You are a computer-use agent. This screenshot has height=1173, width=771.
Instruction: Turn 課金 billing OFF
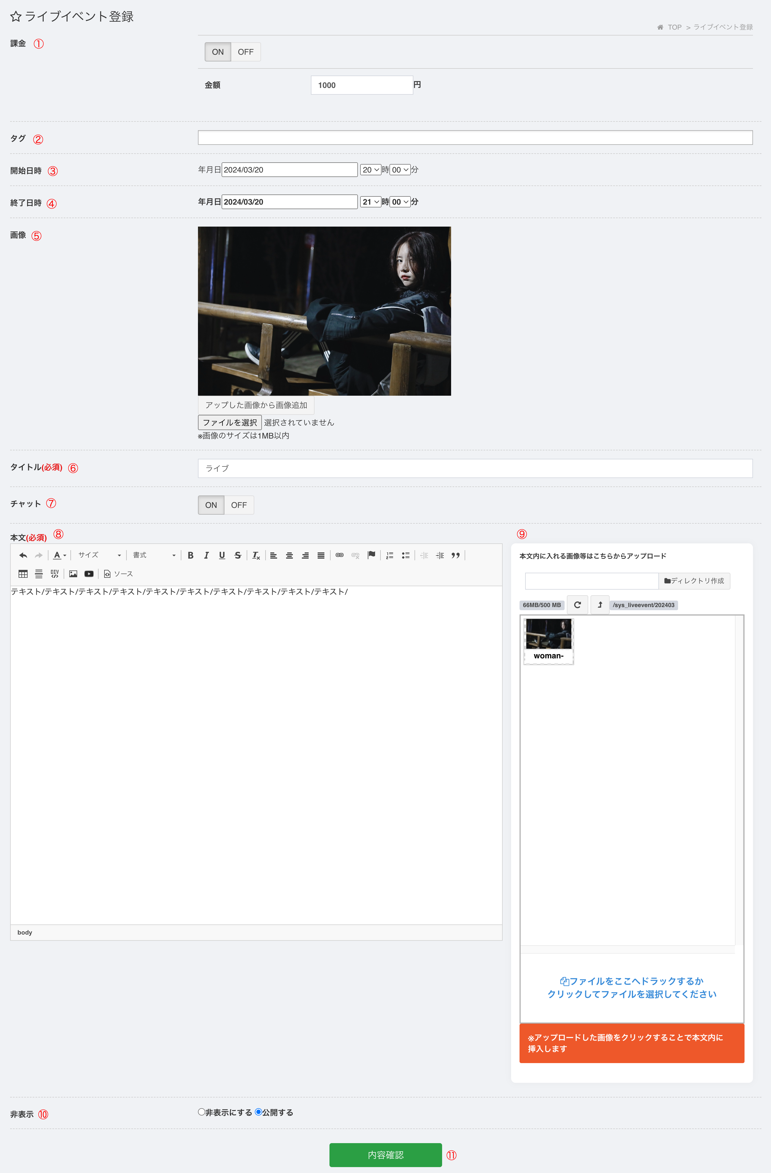tap(246, 52)
